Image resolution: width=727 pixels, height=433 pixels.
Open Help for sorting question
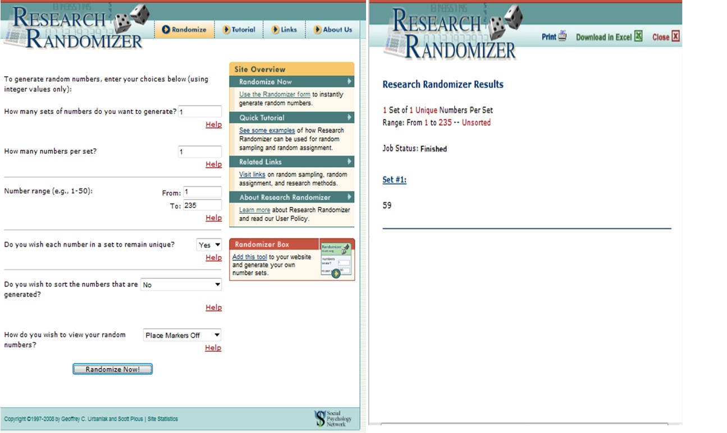[x=213, y=307]
